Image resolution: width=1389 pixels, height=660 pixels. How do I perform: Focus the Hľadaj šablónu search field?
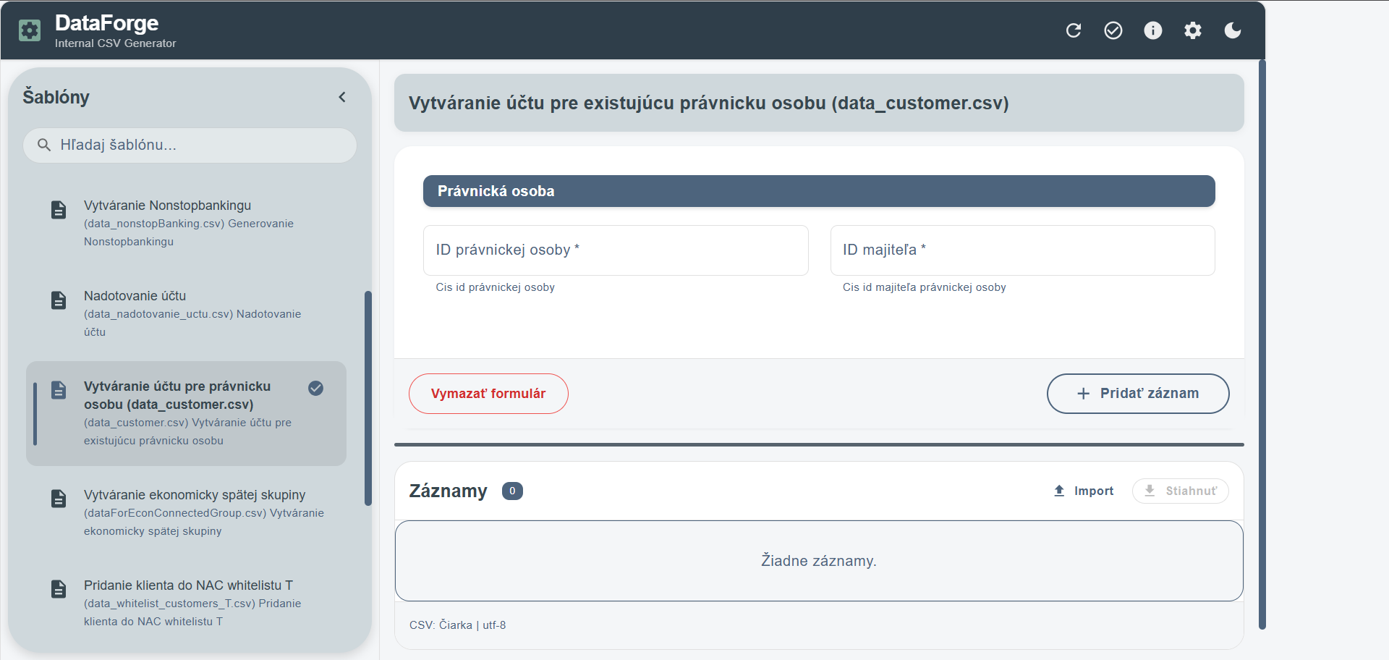click(190, 145)
